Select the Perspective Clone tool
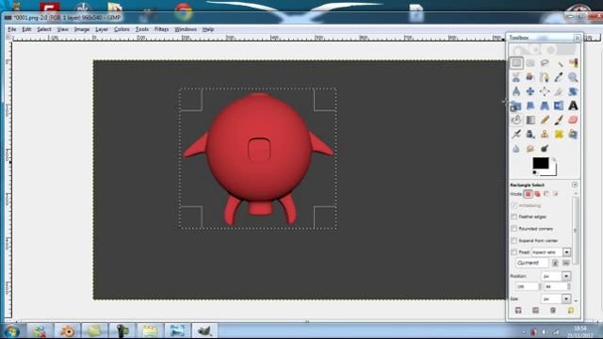603x339 pixels. point(573,134)
